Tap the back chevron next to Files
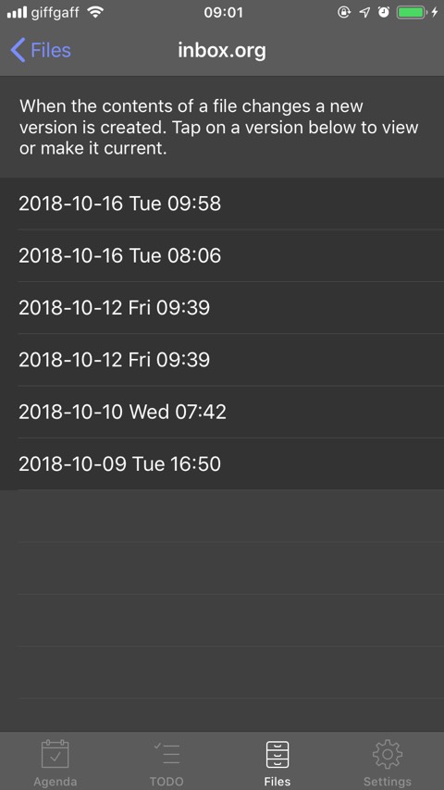 (x=18, y=50)
